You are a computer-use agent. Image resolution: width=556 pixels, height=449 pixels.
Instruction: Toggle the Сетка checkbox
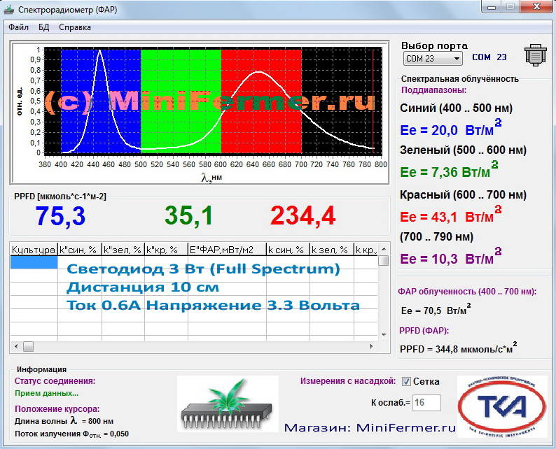[406, 382]
